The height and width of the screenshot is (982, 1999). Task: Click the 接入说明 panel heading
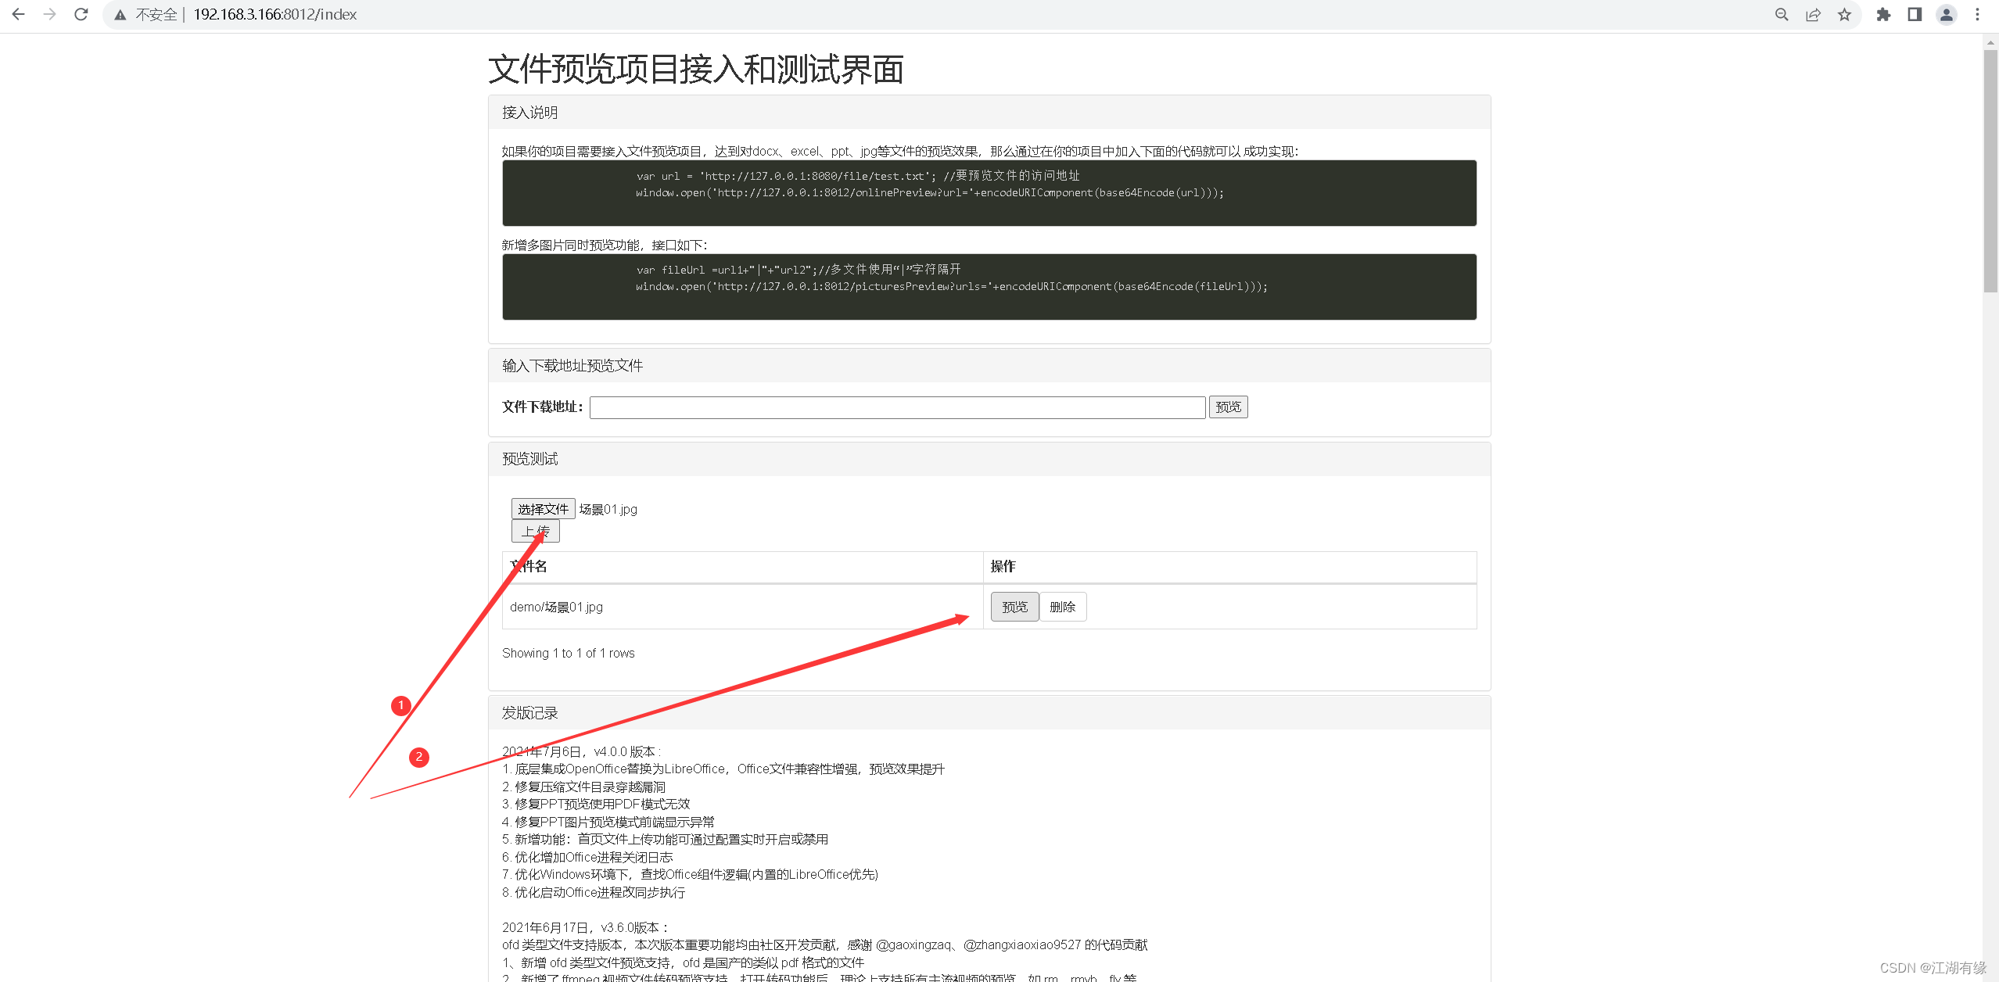click(989, 113)
